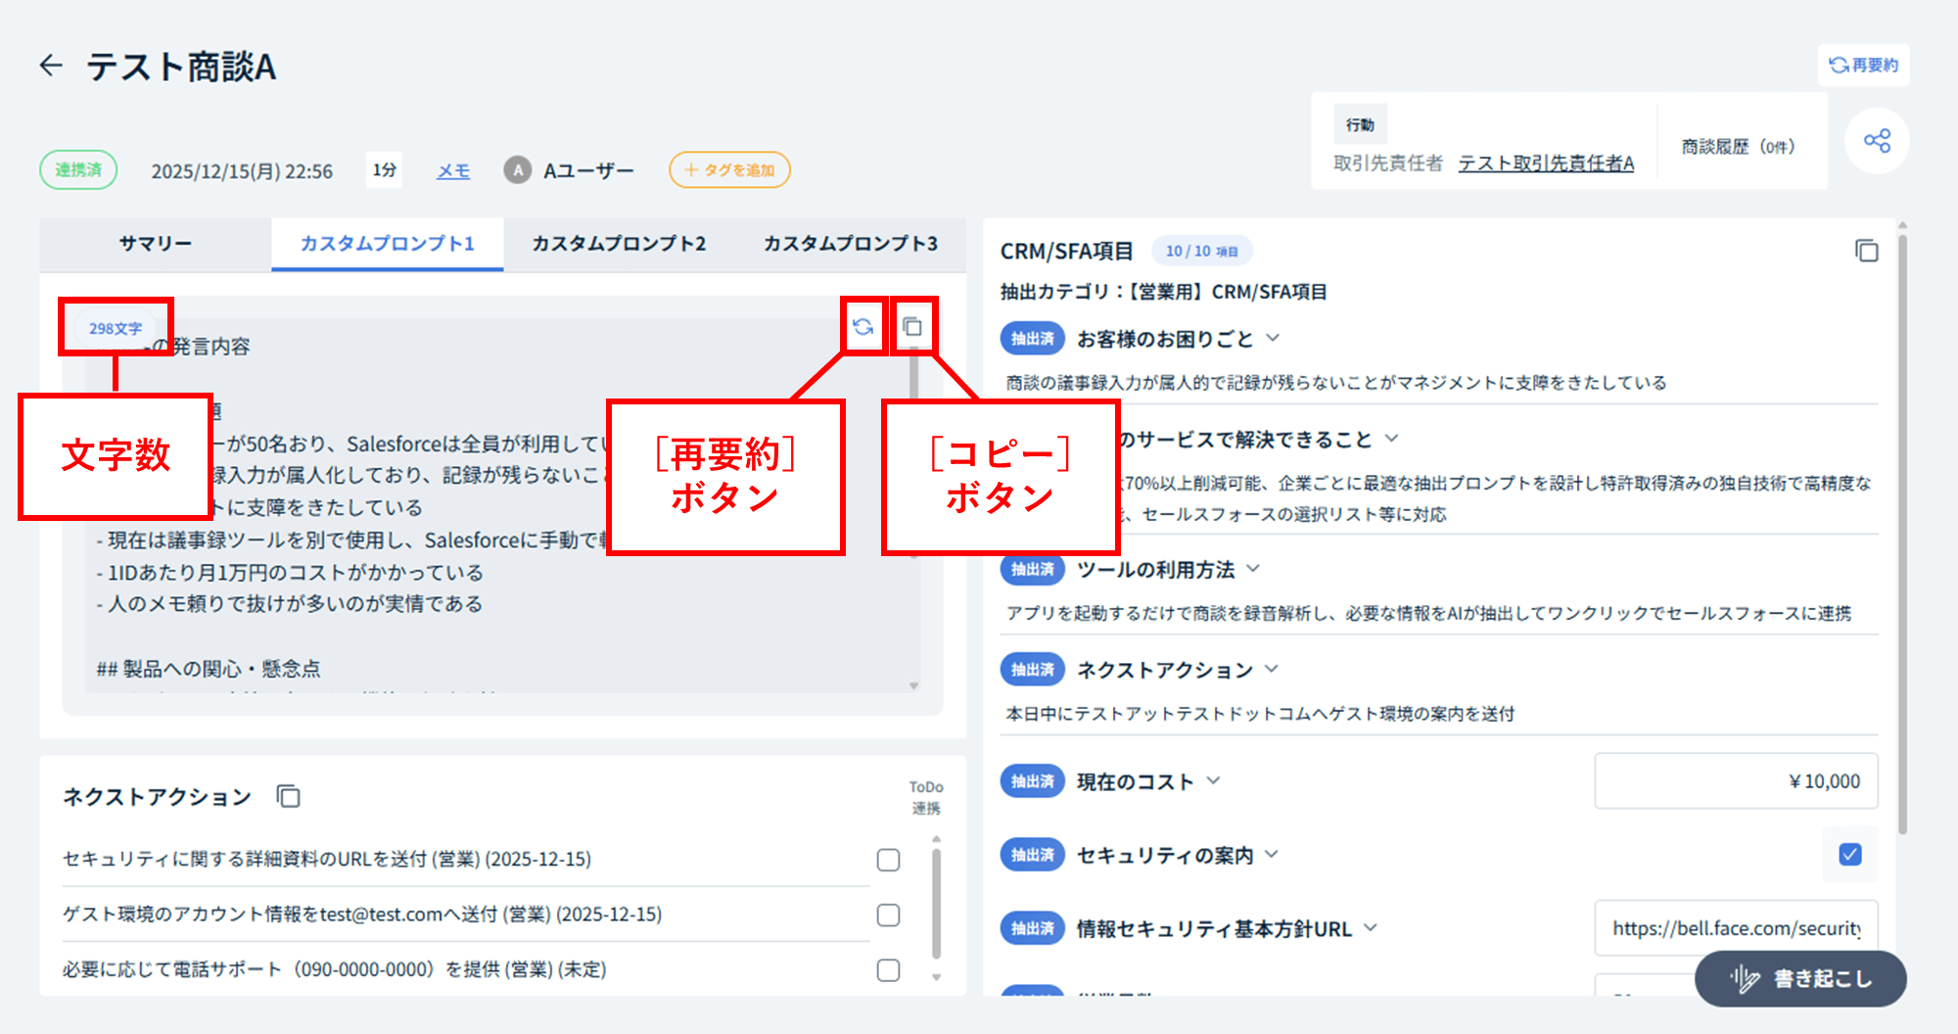Check the セキュリティに関する詳細資料 todo checkbox
This screenshot has width=1958, height=1034.
pos(888,860)
